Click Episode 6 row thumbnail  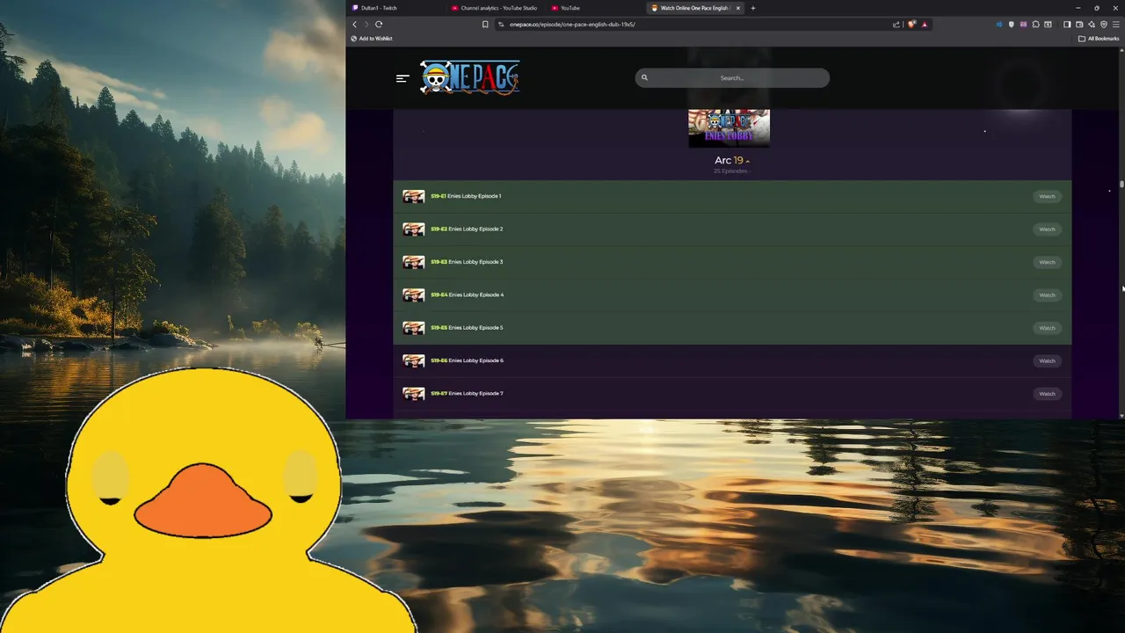click(x=414, y=360)
